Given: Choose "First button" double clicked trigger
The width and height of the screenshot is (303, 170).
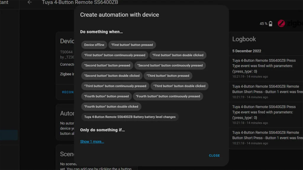Looking at the screenshot, I should click(178, 55).
